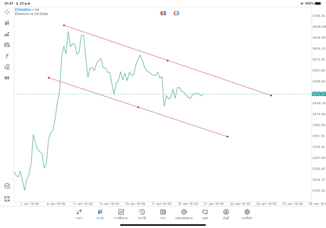Tap the circular chart icon at bottom-left
This screenshot has height=228, width=326.
pos(7,186)
